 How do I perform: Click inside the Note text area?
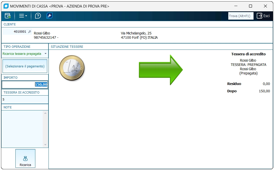(x=22, y=129)
